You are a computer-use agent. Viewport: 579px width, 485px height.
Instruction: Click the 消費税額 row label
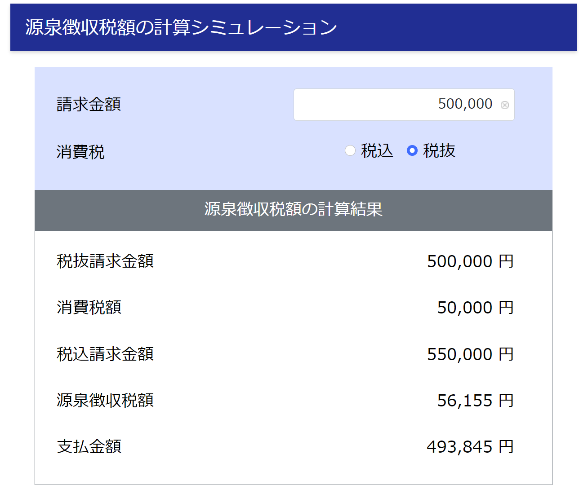(x=89, y=308)
